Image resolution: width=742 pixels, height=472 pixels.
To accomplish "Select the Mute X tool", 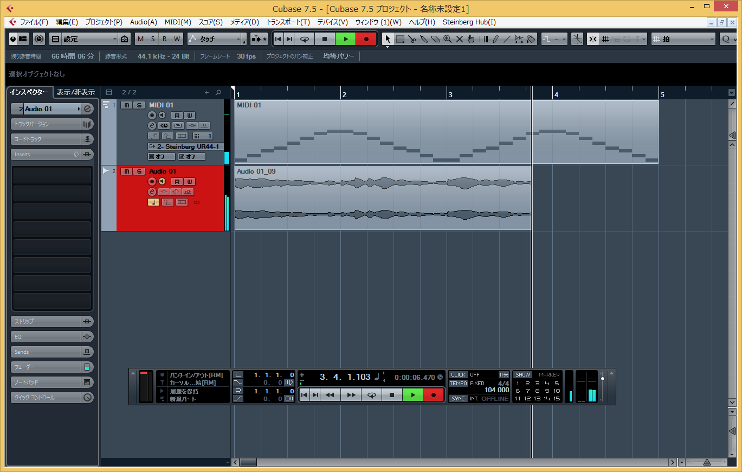I will (x=460, y=39).
